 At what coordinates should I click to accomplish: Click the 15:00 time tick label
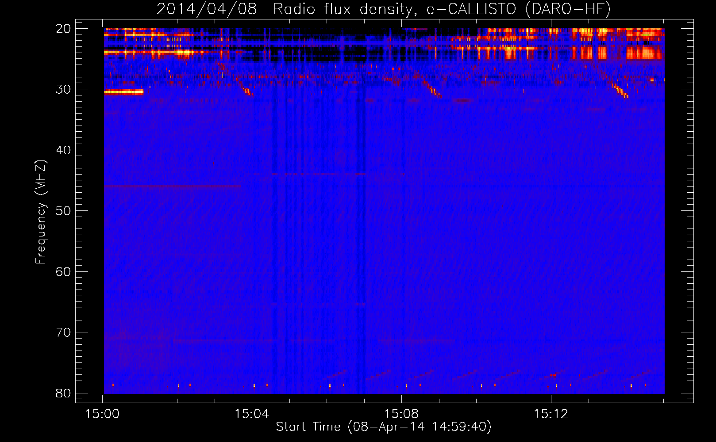[103, 414]
